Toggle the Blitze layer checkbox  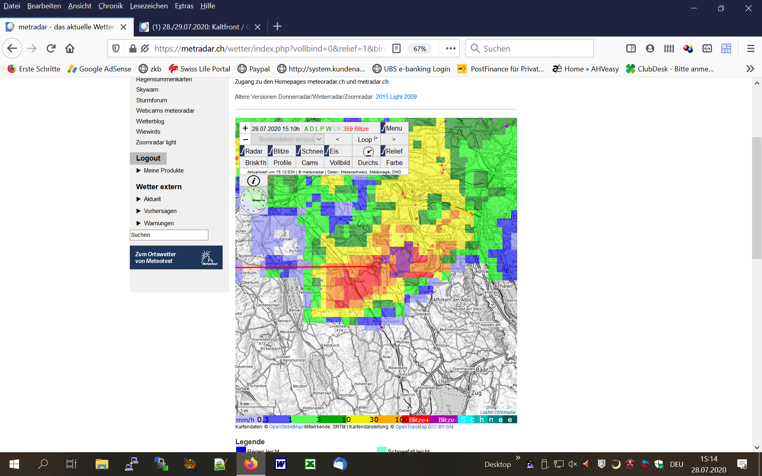click(271, 151)
